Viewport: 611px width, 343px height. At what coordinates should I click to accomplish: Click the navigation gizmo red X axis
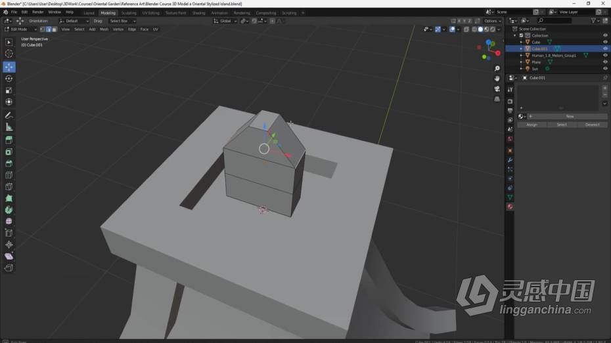tap(498, 53)
